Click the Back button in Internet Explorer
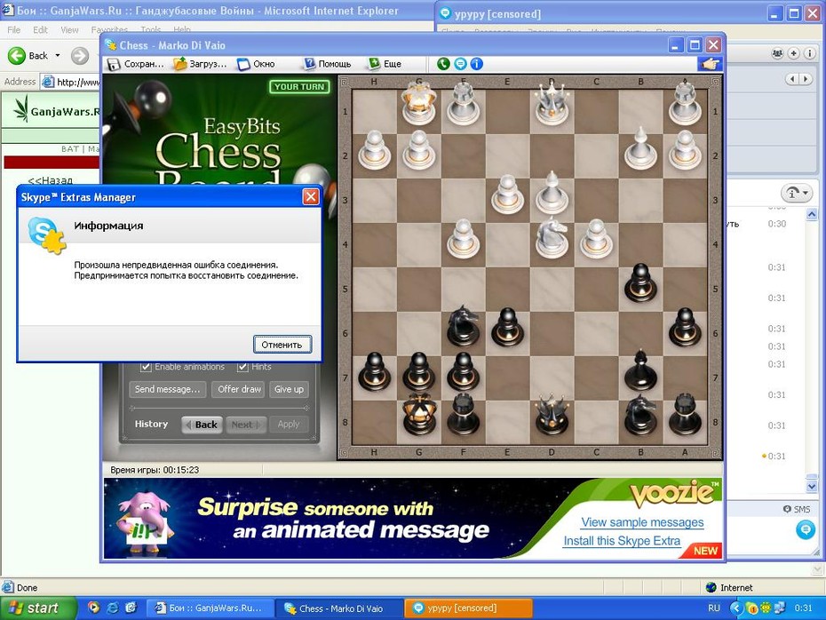Screen dimensions: 826x620 pos(28,55)
